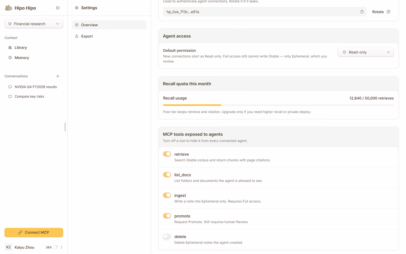406x254 pixels.
Task: Open the Read-only default permission dropdown
Action: (x=366, y=52)
